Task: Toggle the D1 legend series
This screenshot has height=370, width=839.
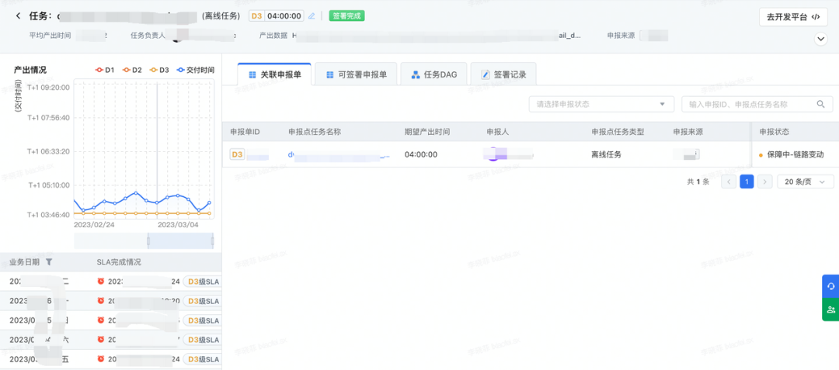Action: point(105,70)
